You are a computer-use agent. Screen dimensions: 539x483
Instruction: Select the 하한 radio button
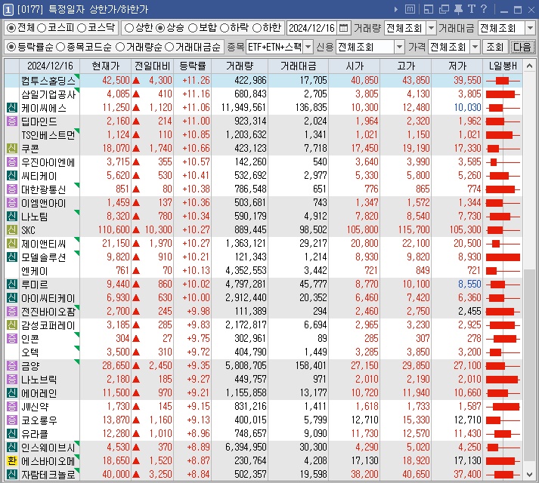[x=257, y=28]
